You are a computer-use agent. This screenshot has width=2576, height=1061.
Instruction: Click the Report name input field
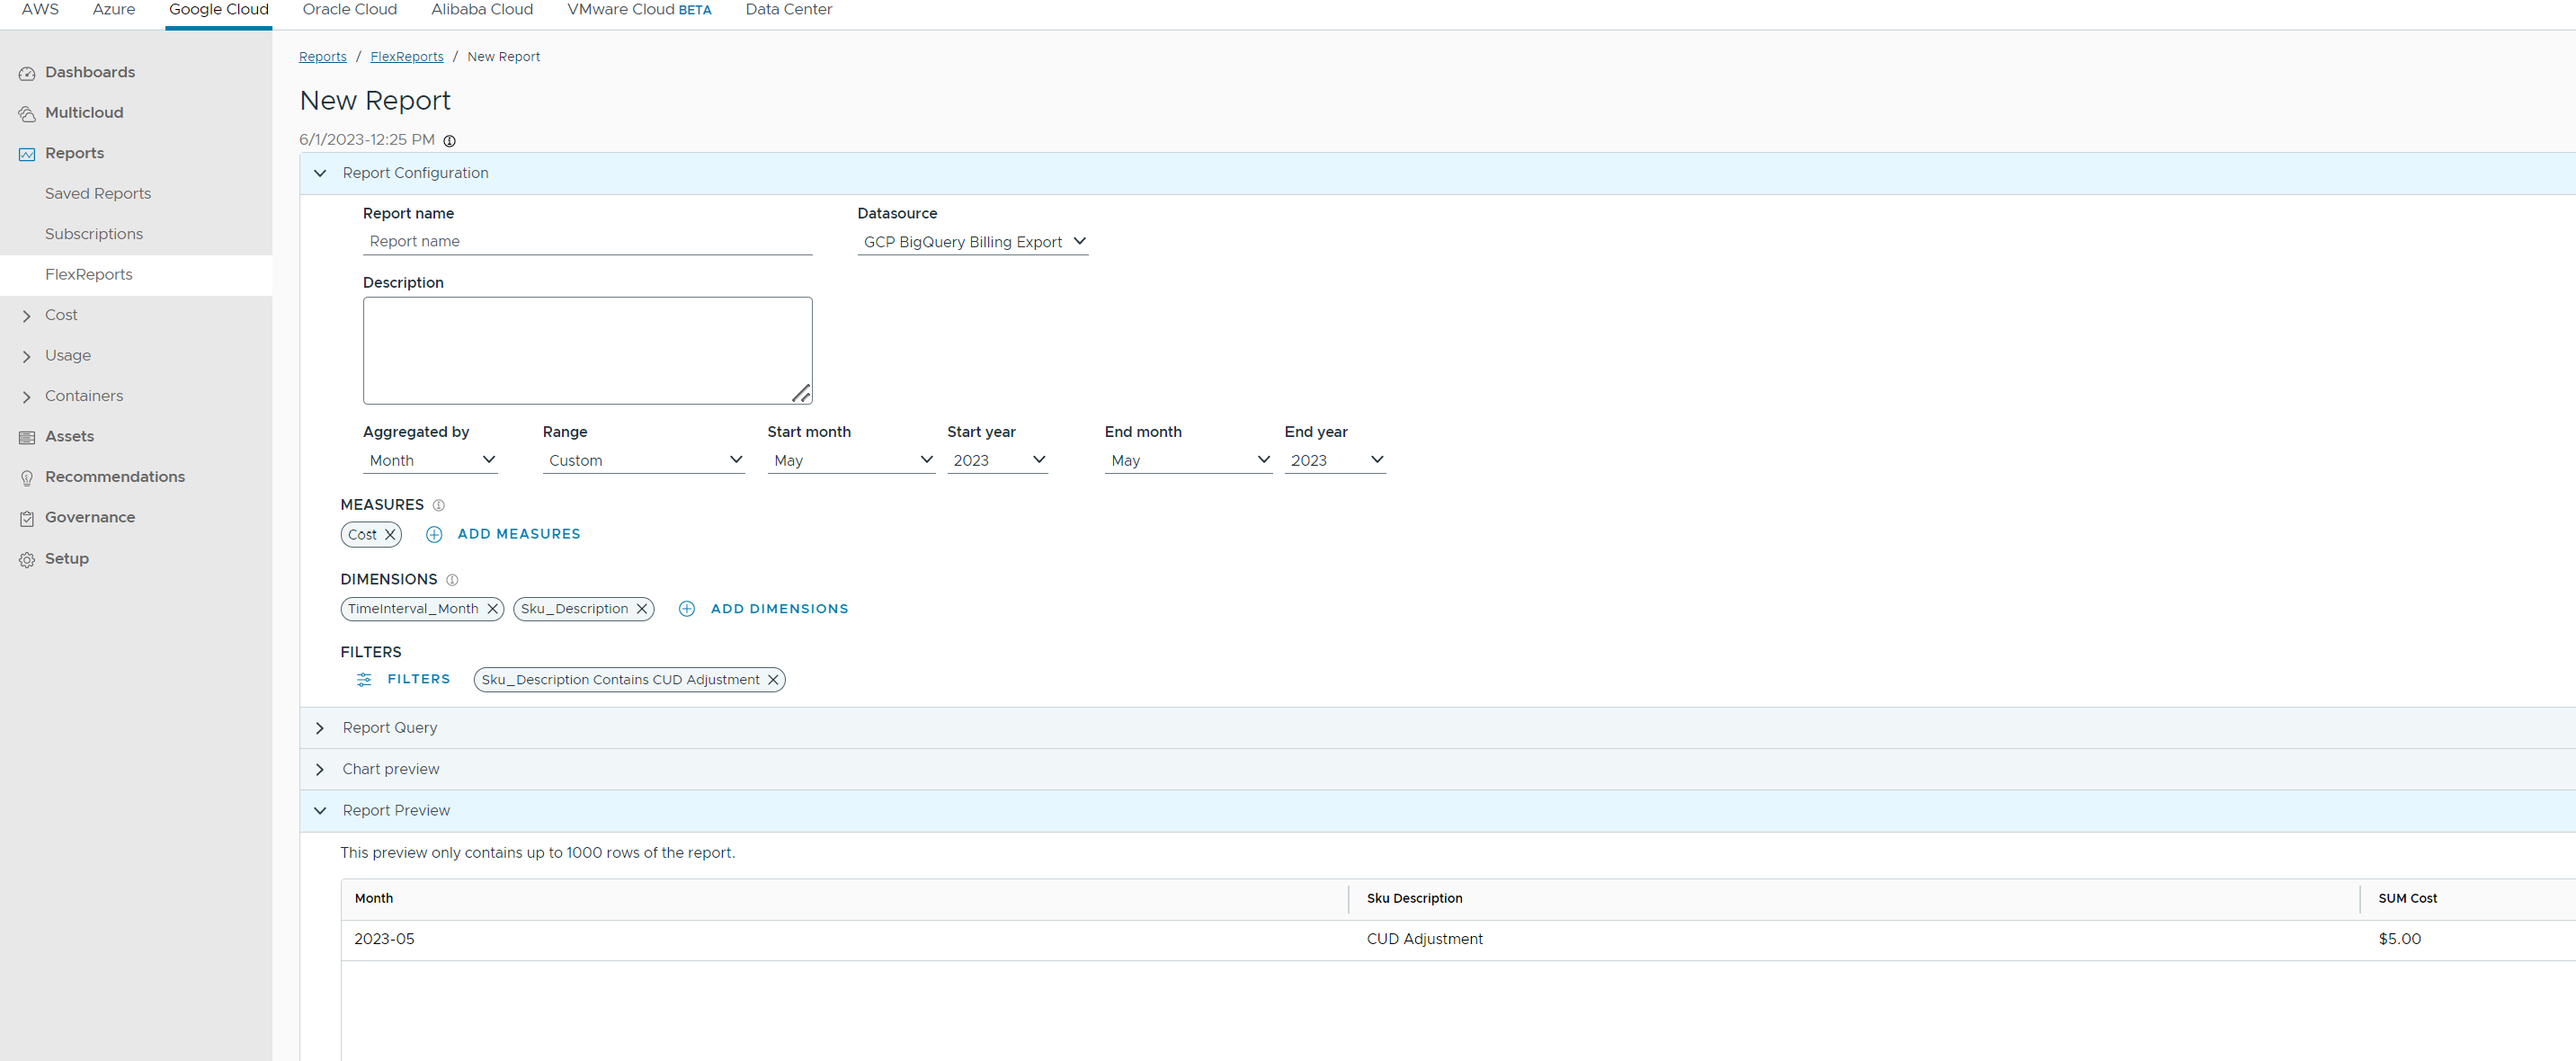click(x=587, y=241)
